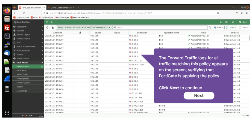Show the Details pane
The width and height of the screenshot is (252, 122).
point(243,28)
